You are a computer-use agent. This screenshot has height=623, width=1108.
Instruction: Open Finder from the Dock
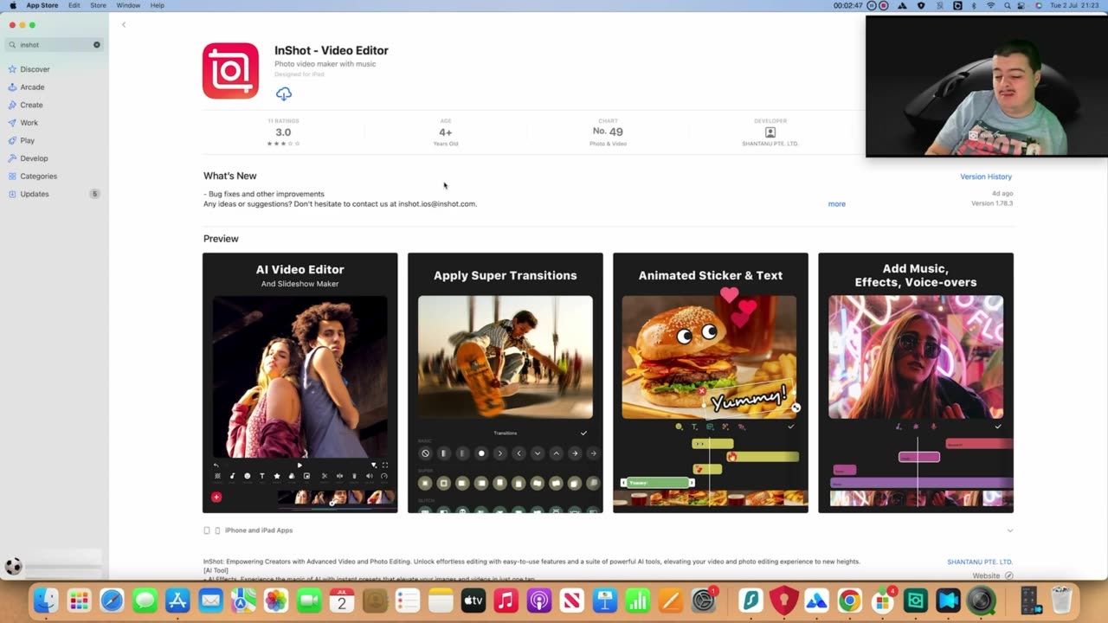[46, 601]
